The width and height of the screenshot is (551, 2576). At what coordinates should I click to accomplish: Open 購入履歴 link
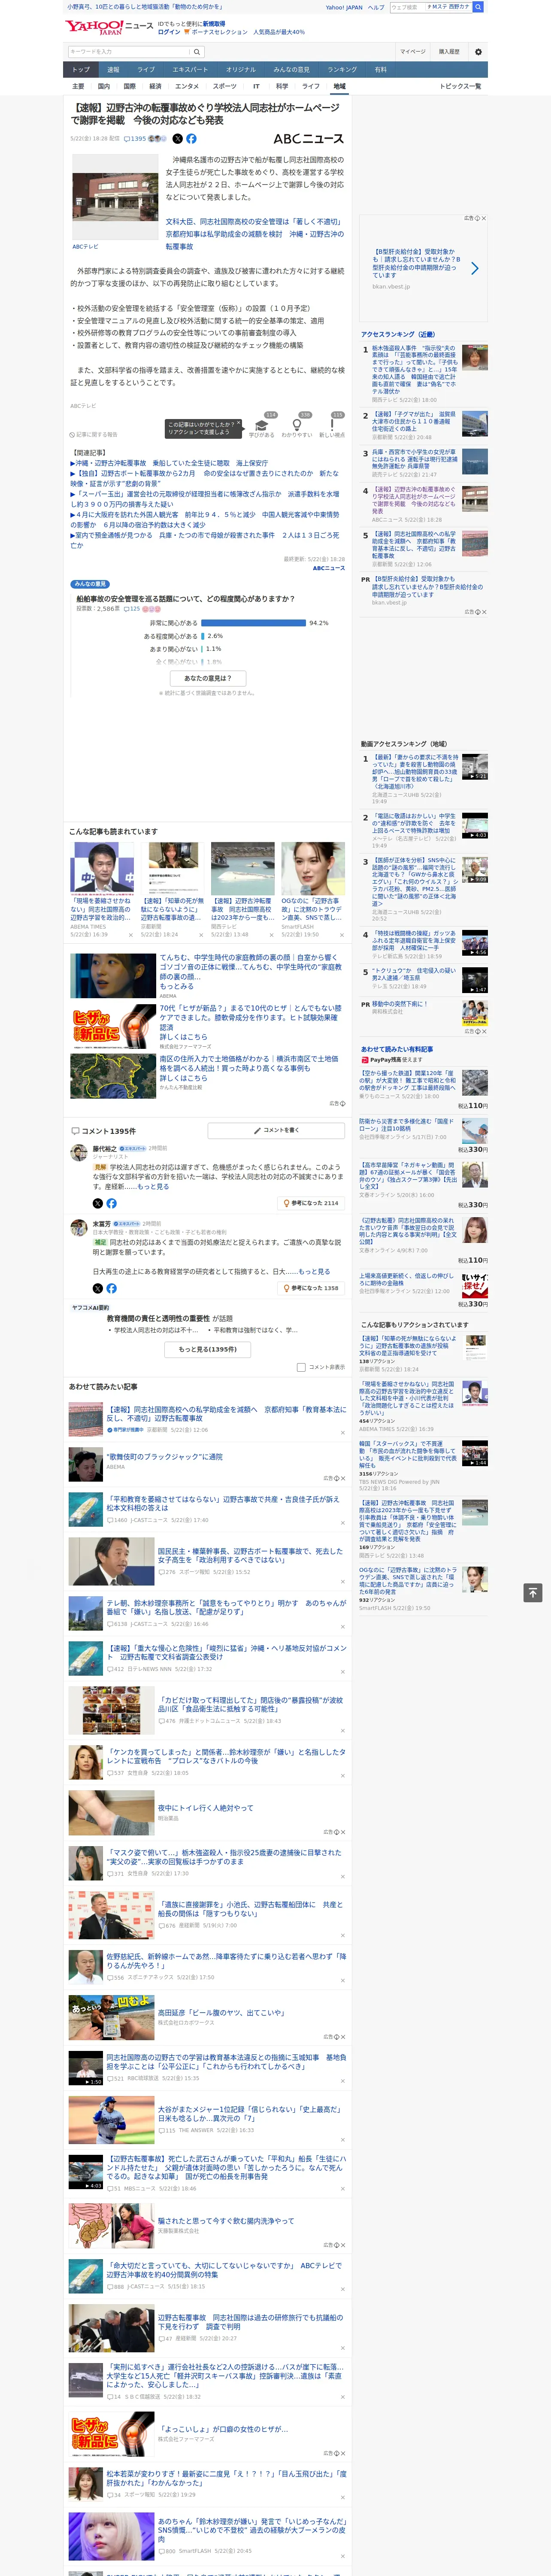[x=449, y=51]
